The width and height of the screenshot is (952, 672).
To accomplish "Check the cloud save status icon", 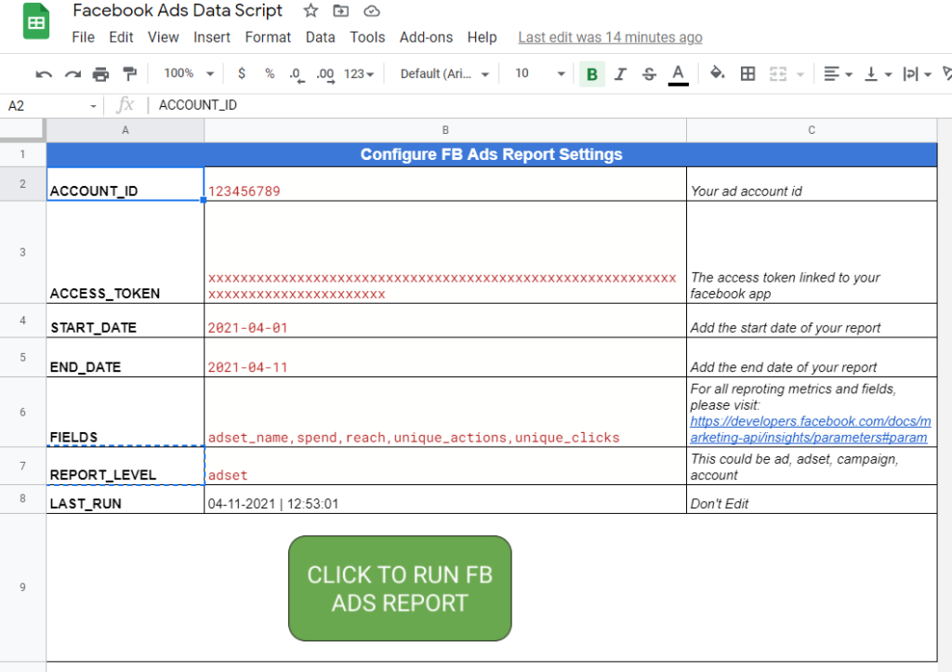I will point(372,11).
